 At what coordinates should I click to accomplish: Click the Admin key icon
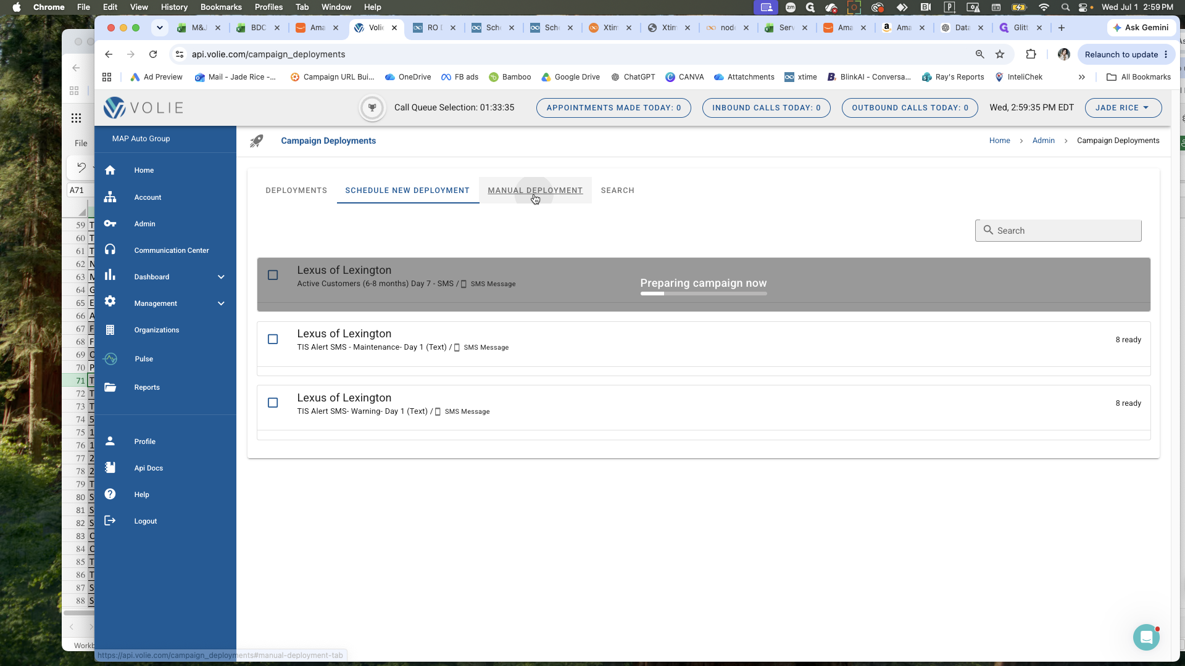pyautogui.click(x=110, y=224)
